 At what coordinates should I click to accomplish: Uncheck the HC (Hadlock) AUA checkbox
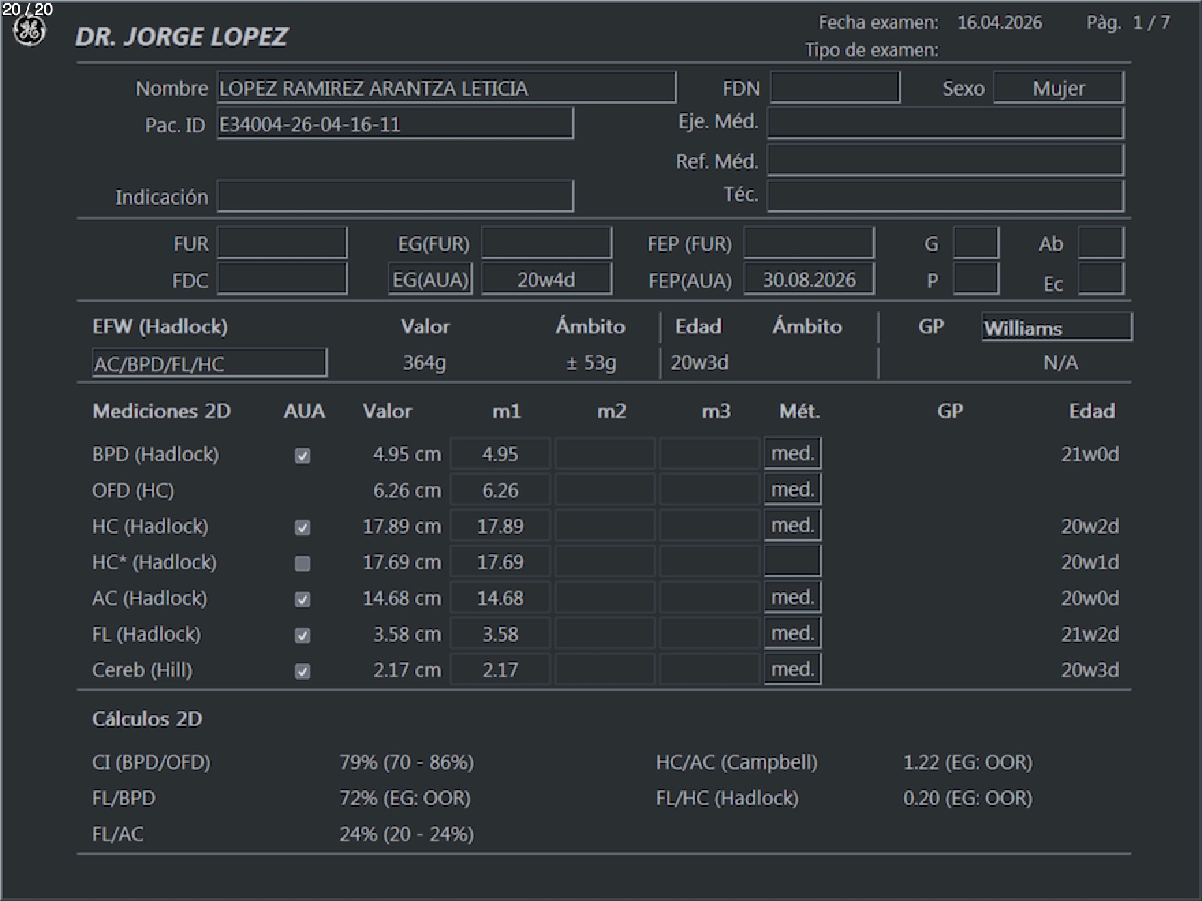[303, 528]
